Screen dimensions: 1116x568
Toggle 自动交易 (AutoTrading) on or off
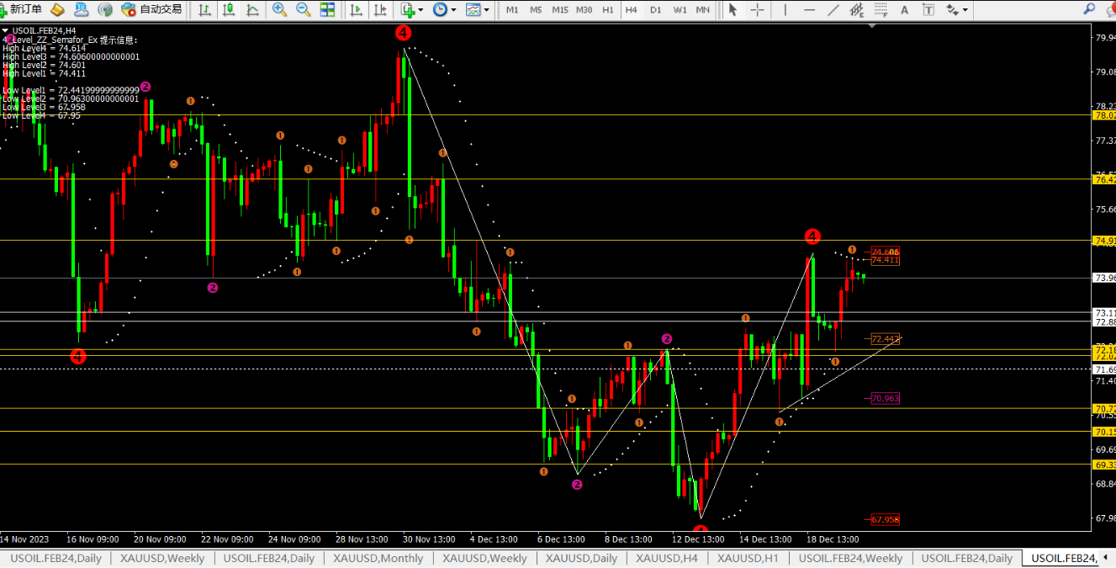pos(151,9)
